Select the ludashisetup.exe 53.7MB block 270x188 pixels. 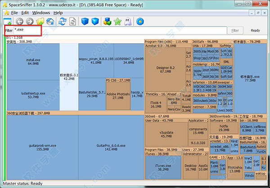(x=33, y=95)
